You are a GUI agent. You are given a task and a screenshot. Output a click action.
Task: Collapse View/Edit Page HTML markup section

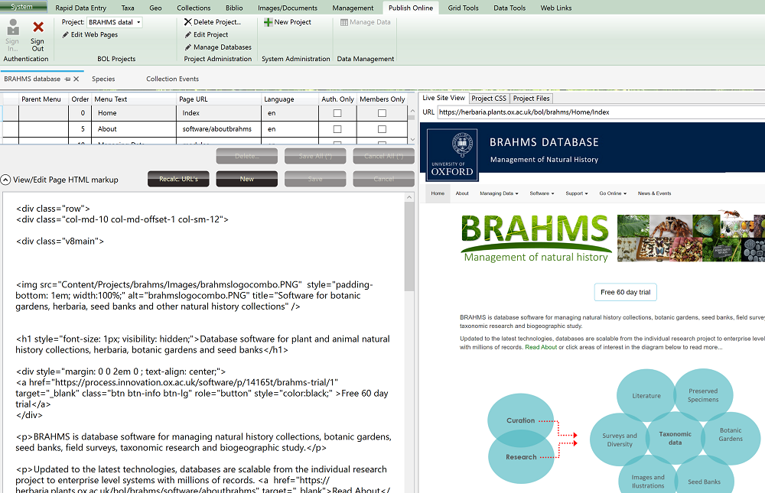6,180
